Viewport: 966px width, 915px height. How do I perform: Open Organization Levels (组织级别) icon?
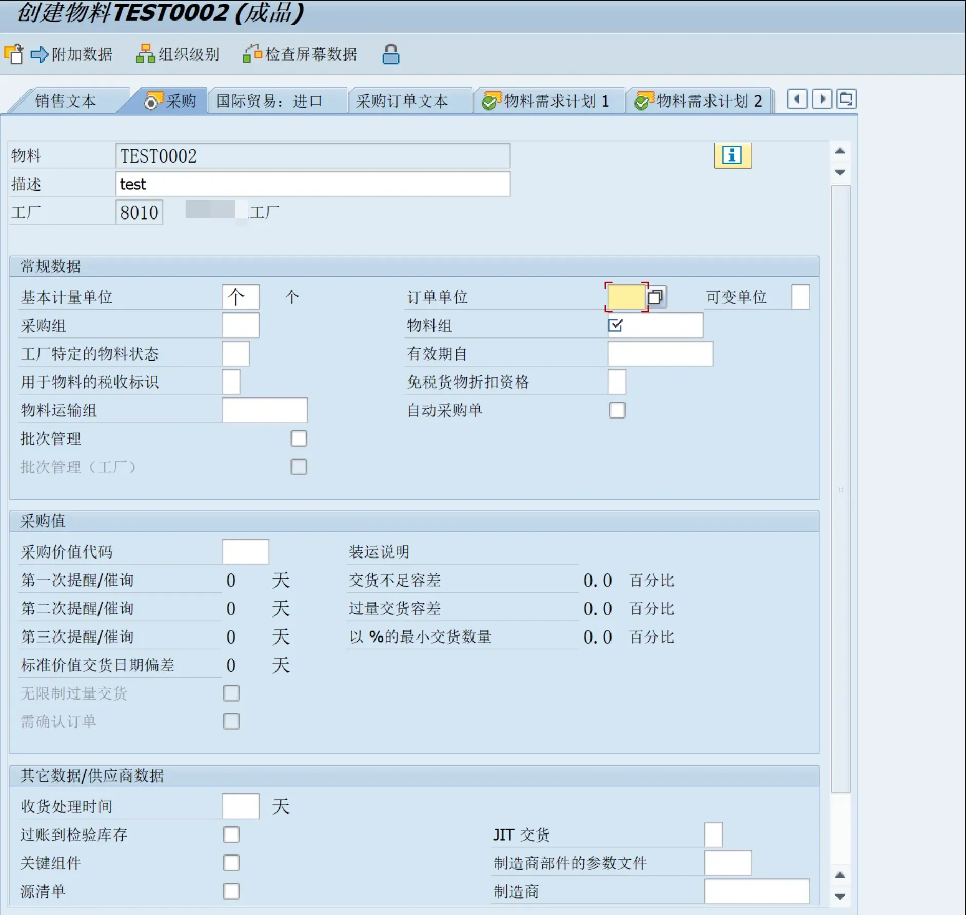coord(145,54)
